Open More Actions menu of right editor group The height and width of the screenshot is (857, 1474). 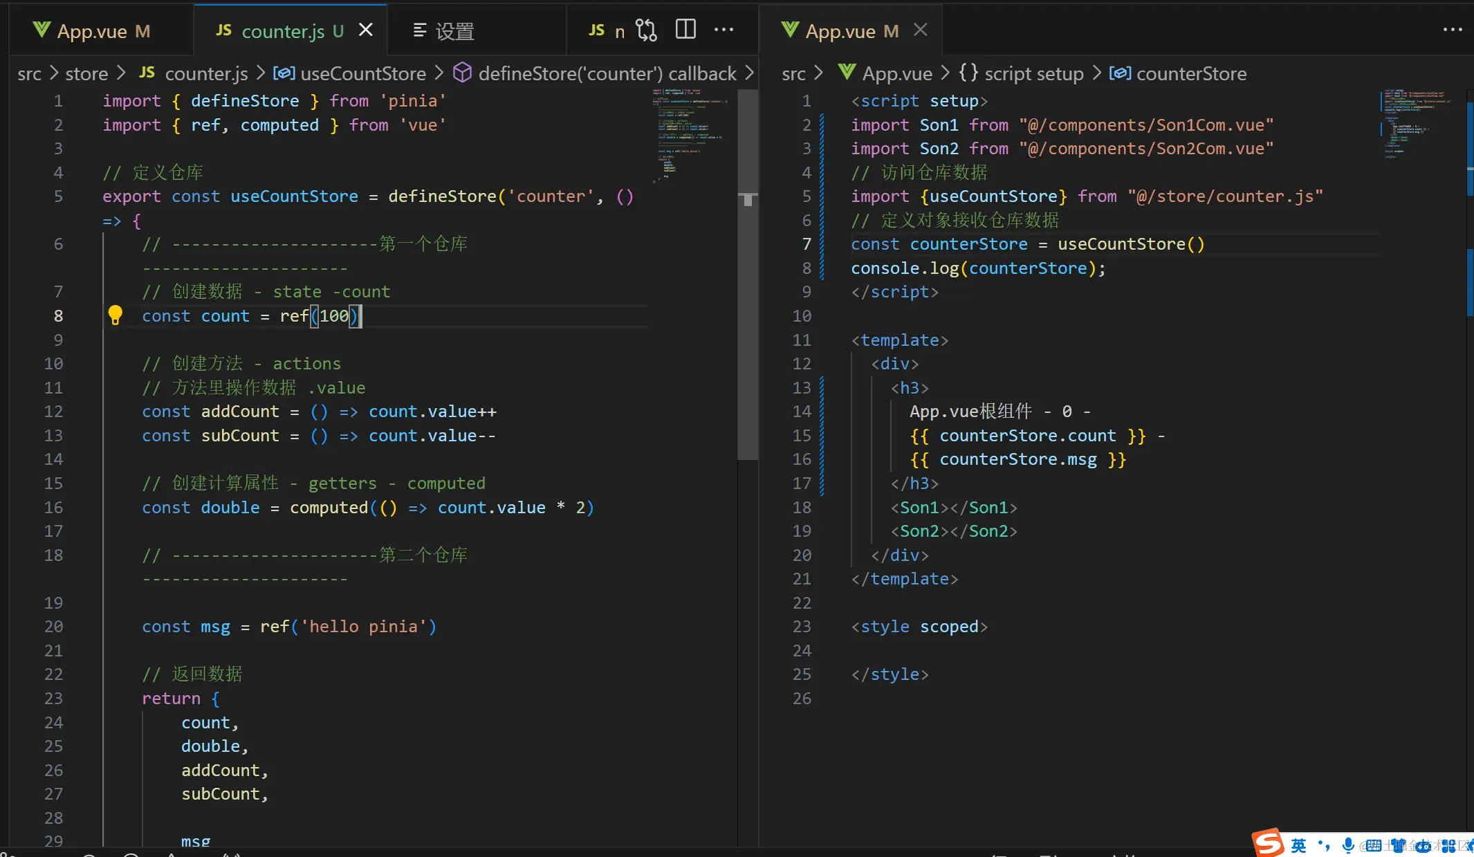point(1453,30)
